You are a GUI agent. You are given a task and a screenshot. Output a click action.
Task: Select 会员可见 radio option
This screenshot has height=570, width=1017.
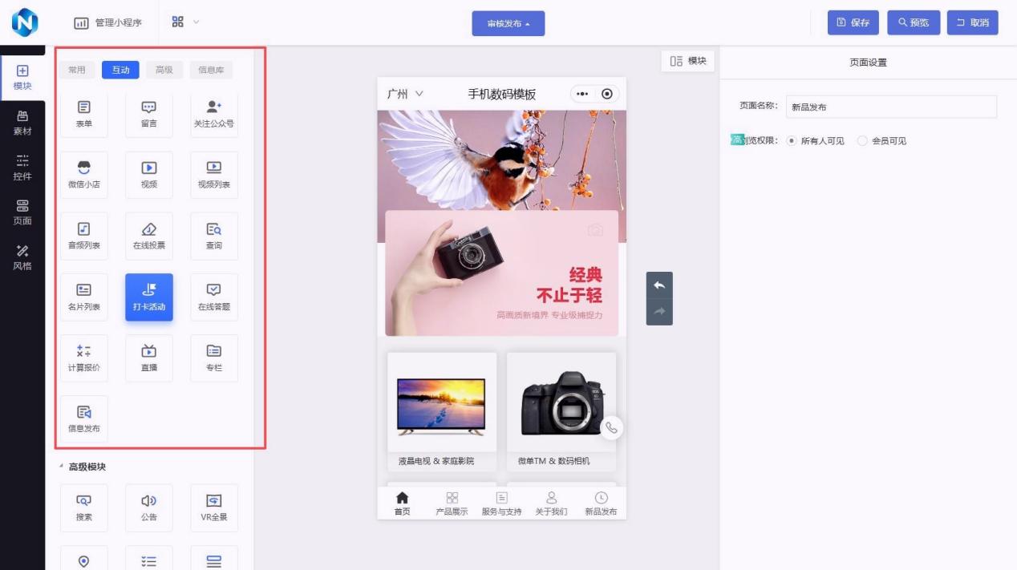[x=862, y=141]
